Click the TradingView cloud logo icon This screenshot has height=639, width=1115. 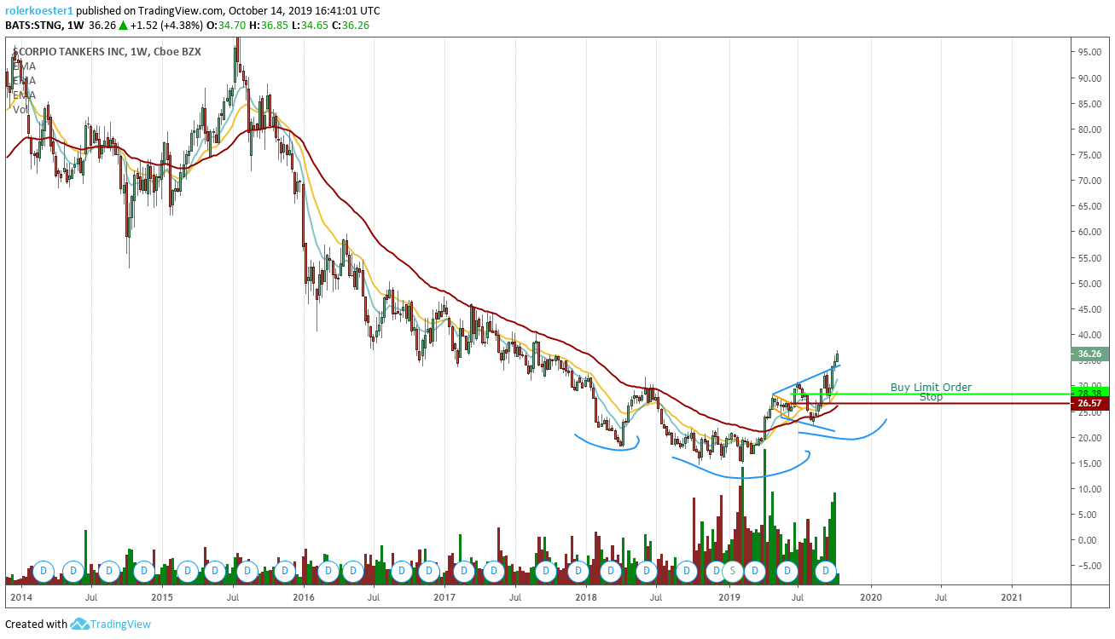(x=79, y=625)
